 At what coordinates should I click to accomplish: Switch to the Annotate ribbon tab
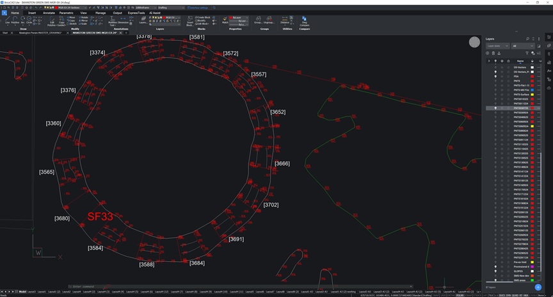click(x=49, y=13)
